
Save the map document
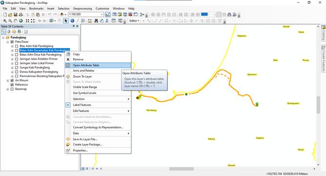click(16, 15)
